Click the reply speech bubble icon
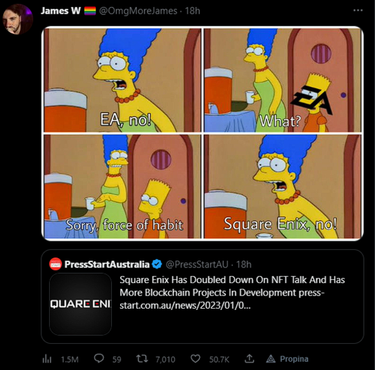This screenshot has height=370, width=375. 99,359
